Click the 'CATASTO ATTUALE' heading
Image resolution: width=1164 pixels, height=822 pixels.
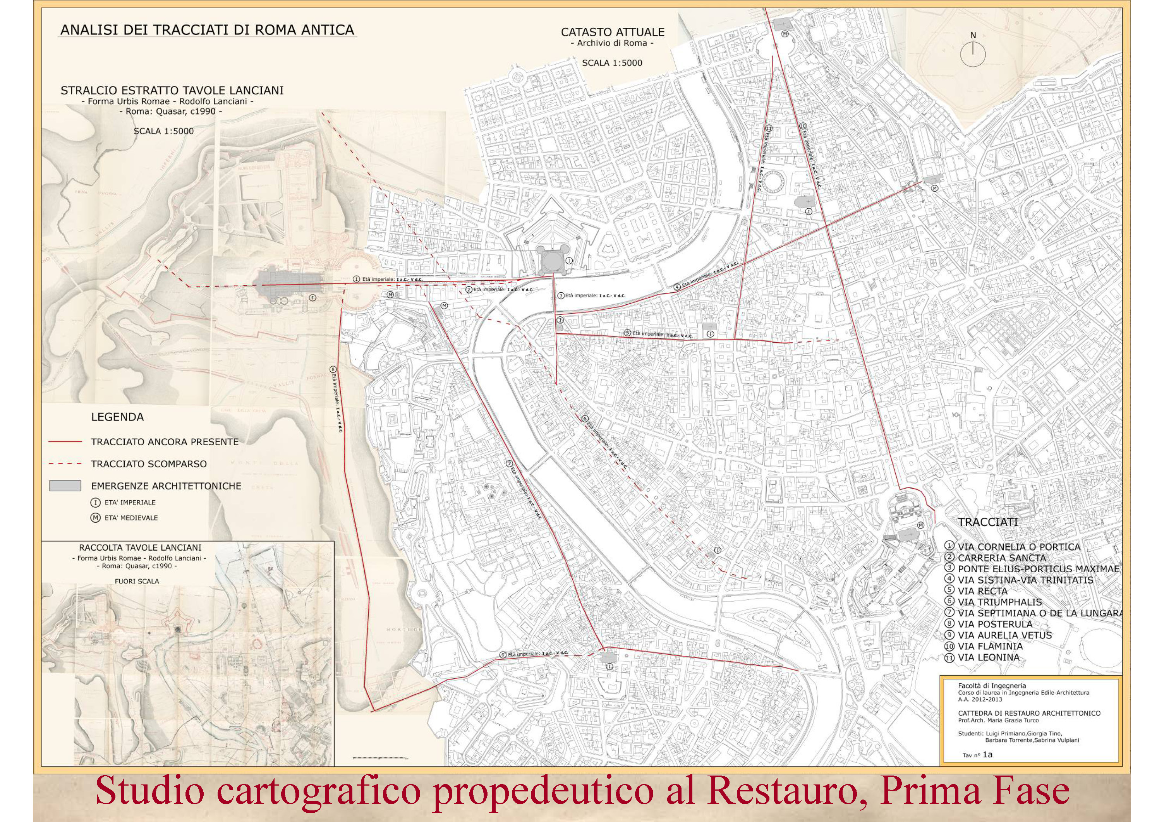pyautogui.click(x=613, y=32)
